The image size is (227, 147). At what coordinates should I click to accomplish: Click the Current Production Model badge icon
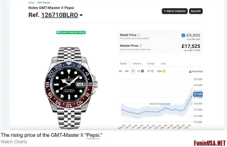coord(58,32)
